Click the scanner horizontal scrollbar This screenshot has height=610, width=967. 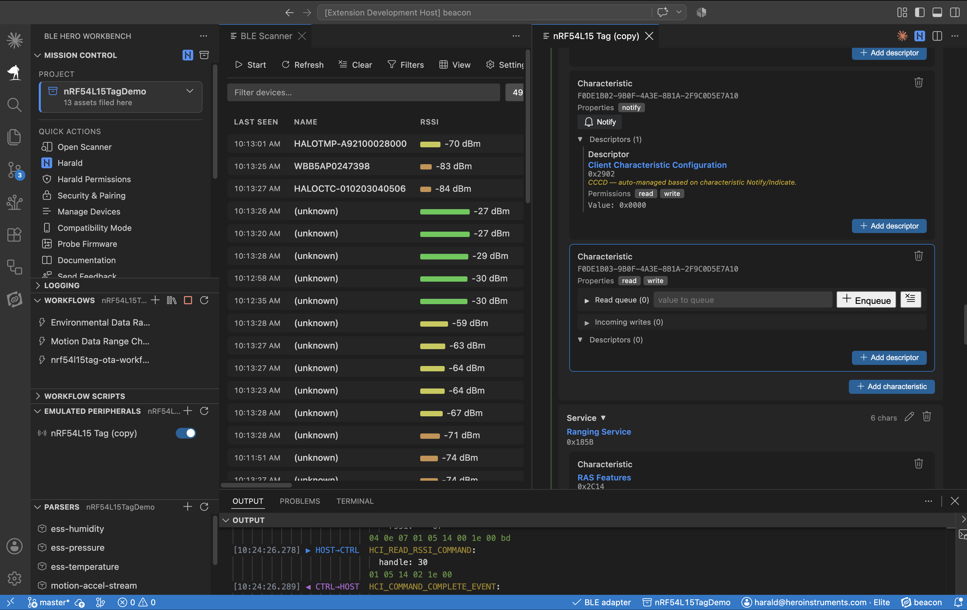256,485
